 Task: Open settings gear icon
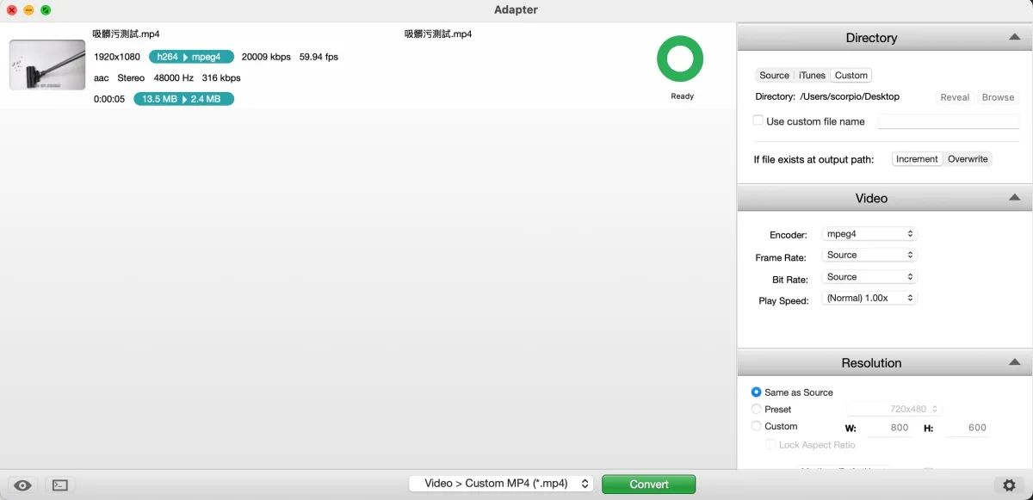click(x=1009, y=485)
